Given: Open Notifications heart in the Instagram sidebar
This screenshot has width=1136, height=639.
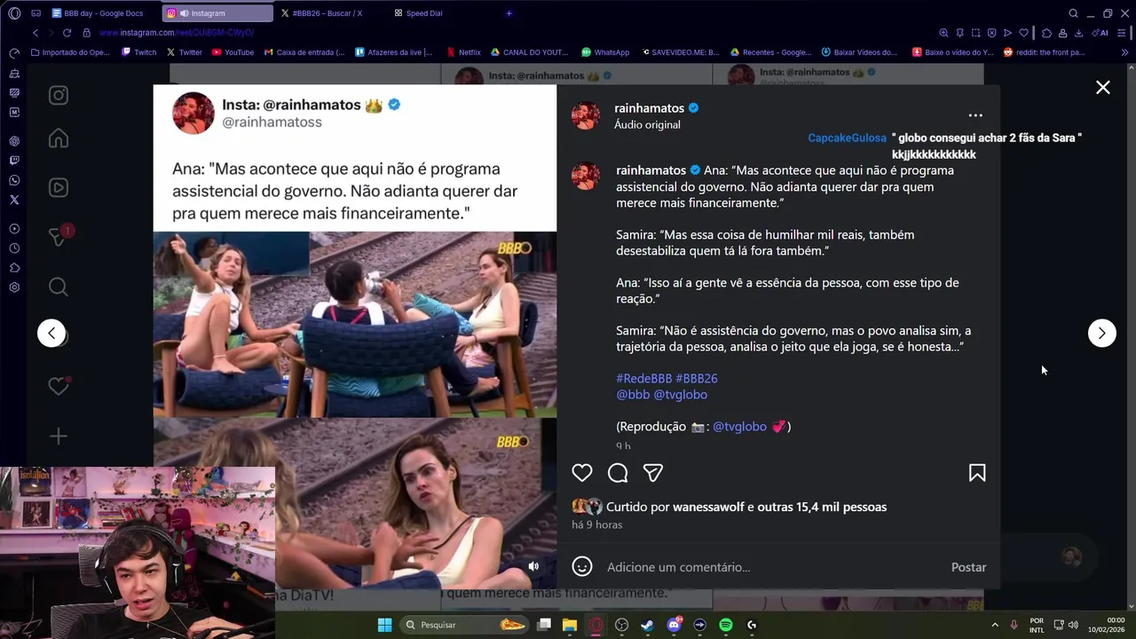Looking at the screenshot, I should coord(59,386).
